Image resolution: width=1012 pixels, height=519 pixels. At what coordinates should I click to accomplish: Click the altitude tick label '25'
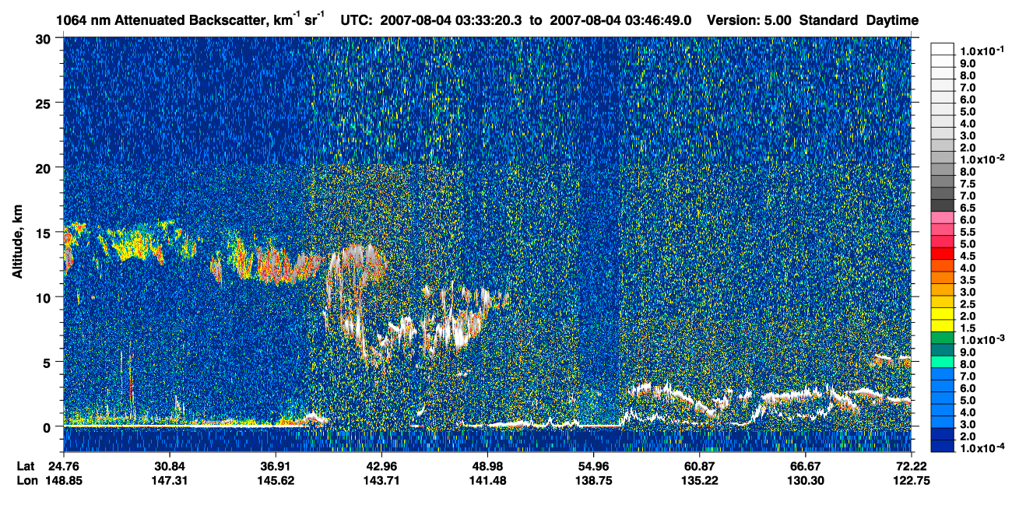tap(46, 103)
